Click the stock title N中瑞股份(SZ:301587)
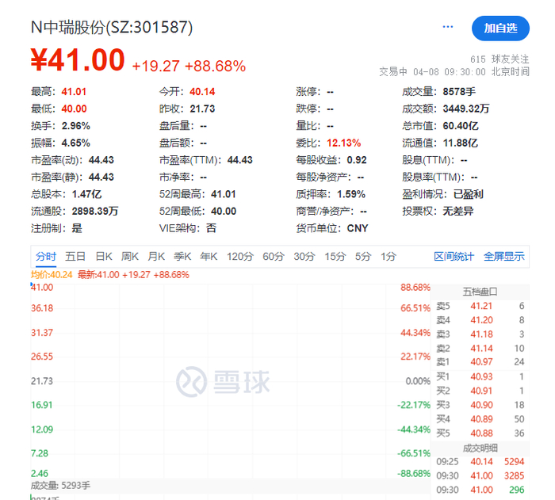Viewport: 555px width, 500px height. (112, 27)
